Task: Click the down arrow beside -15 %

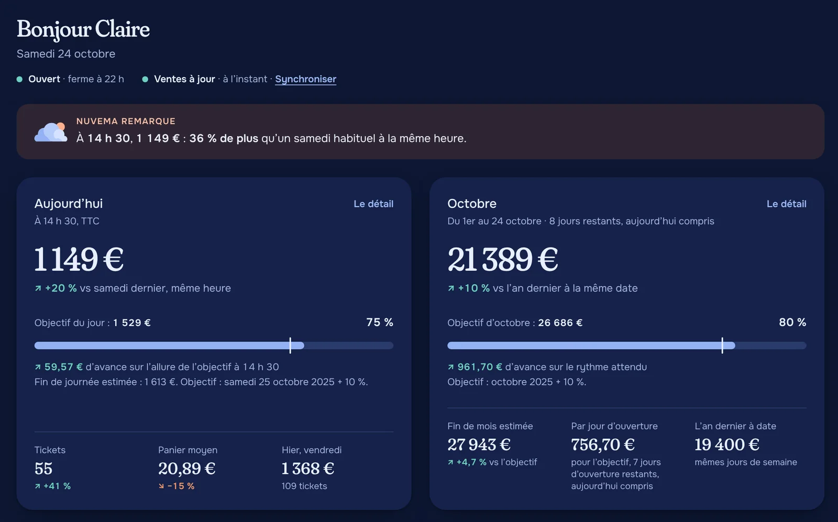Action: (161, 486)
